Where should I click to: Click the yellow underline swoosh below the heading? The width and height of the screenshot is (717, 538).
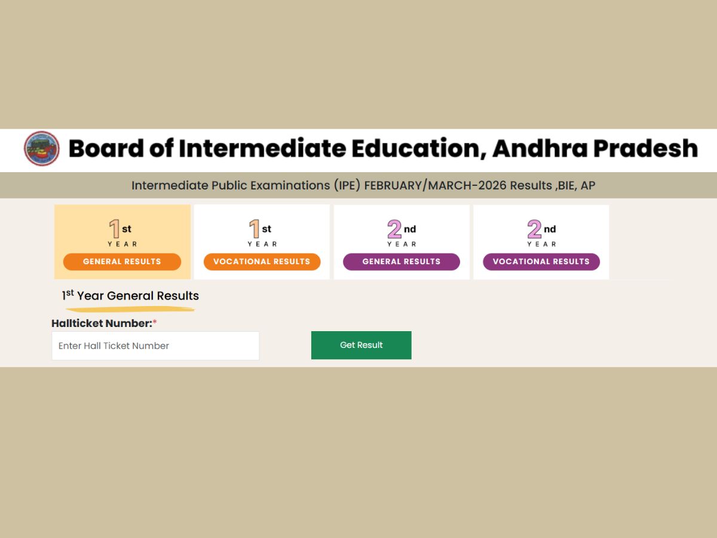pyautogui.click(x=130, y=309)
